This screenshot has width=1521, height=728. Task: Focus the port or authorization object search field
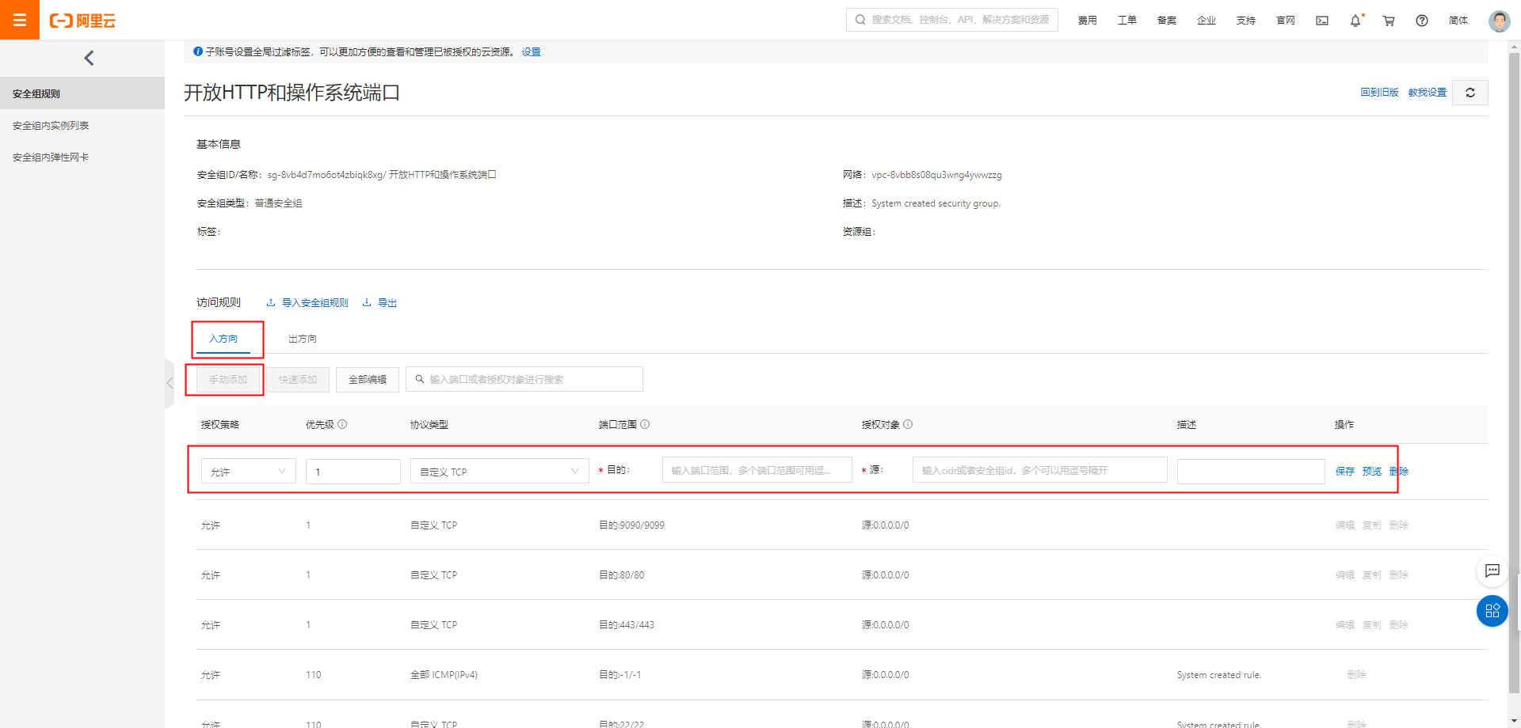click(x=524, y=380)
